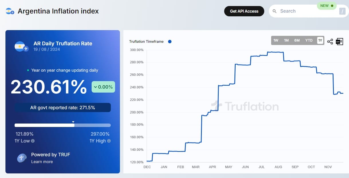Click inside the Search input field
349x178 pixels.
click(x=301, y=11)
